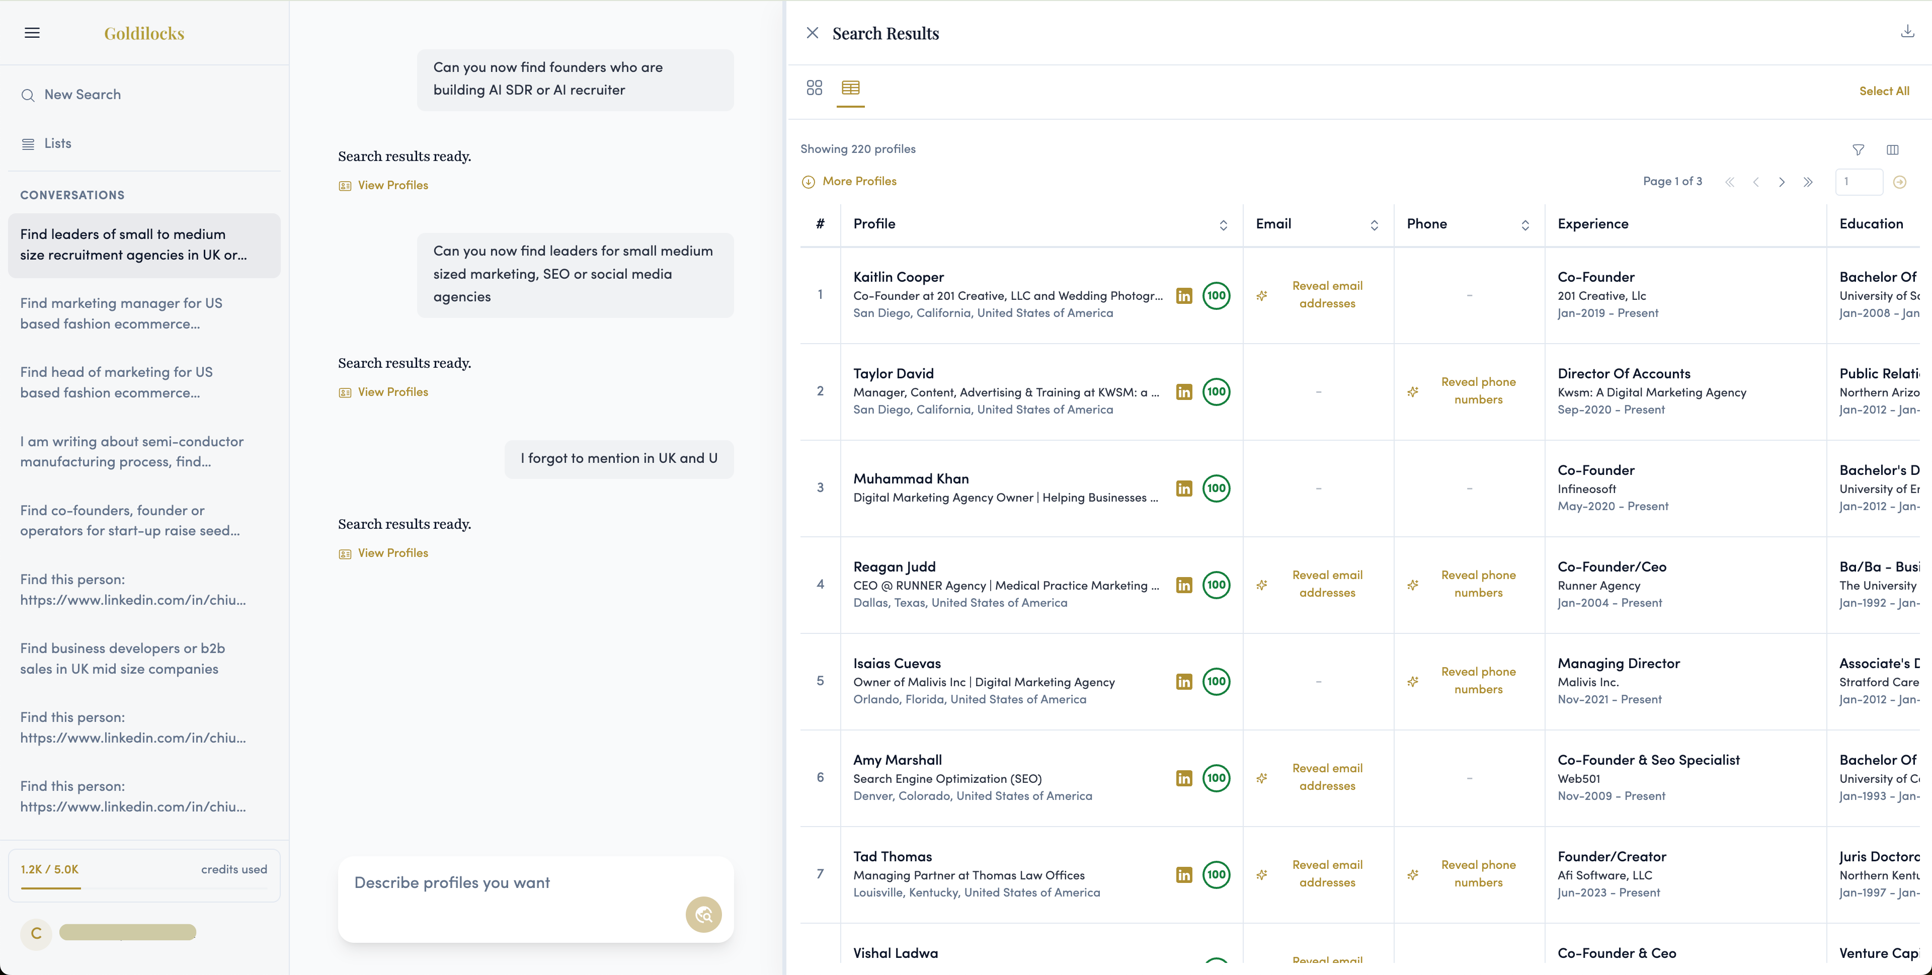
Task: Go to next page of results
Action: click(x=1782, y=182)
